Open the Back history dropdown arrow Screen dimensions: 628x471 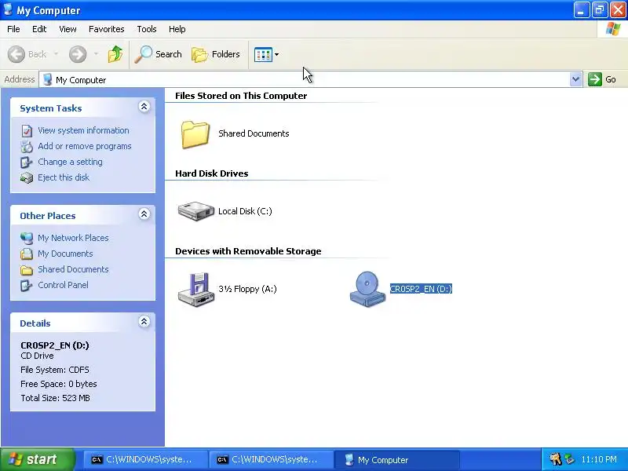pos(56,54)
